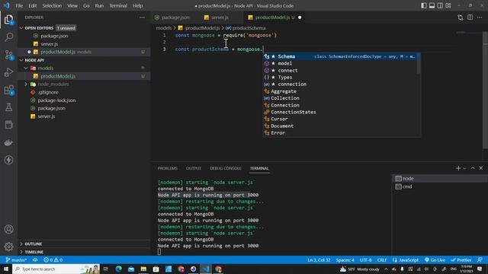Open the Testing flask icon view

coord(8,107)
